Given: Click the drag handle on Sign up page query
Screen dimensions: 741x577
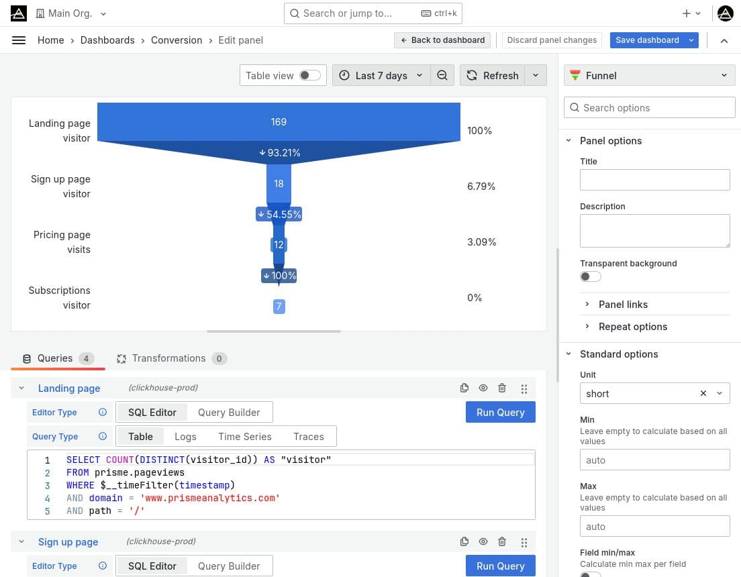Looking at the screenshot, I should 524,542.
